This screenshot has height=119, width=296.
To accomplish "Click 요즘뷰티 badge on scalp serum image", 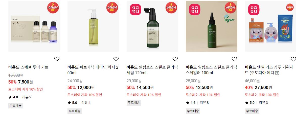I will [x=135, y=9].
